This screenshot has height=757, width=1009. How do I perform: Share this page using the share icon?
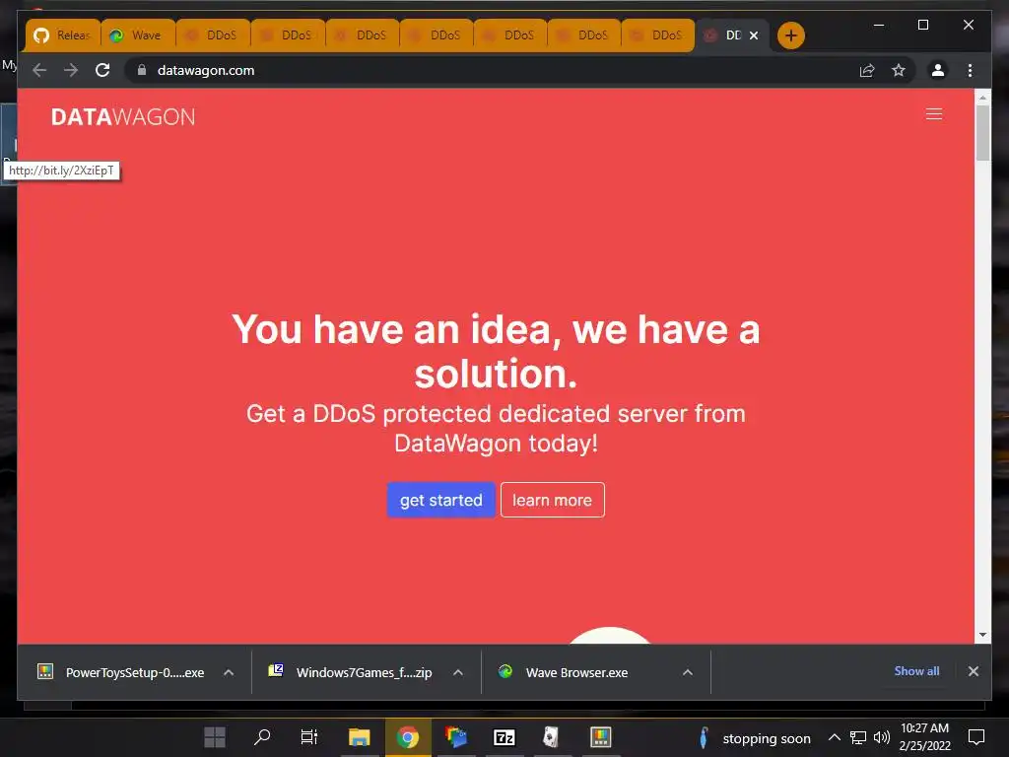(x=867, y=70)
